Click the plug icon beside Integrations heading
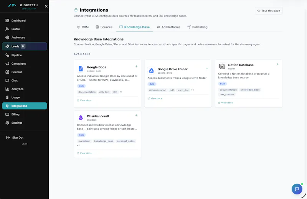 [x=76, y=10]
